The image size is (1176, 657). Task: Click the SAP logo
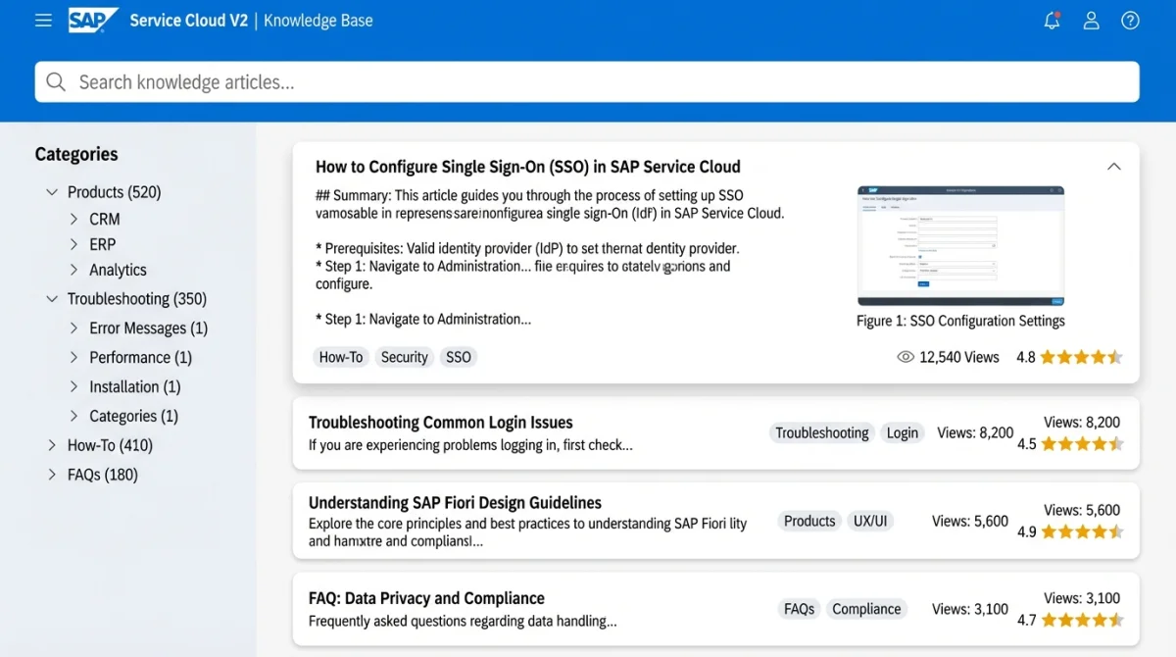92,19
